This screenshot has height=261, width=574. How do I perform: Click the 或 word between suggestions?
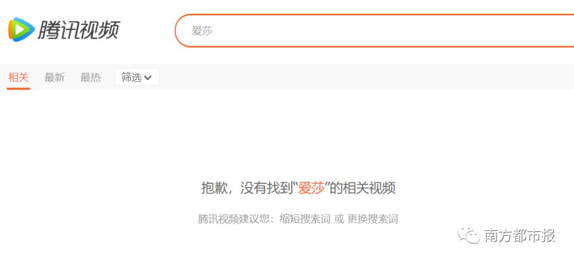339,219
